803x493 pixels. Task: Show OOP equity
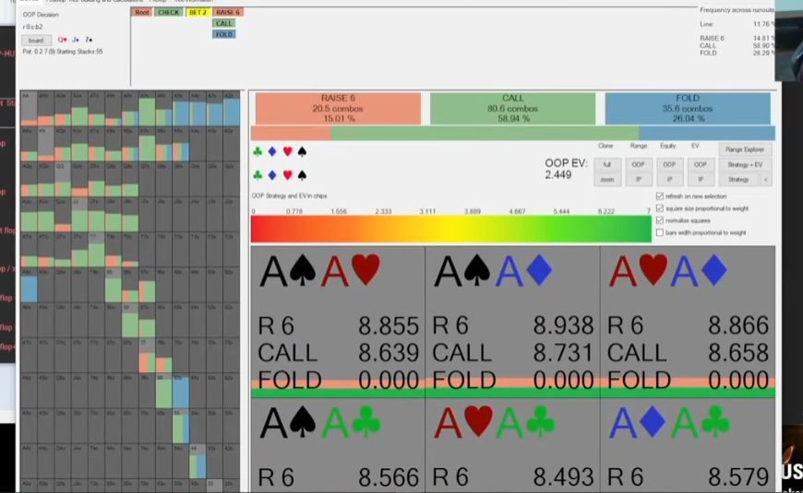[x=669, y=165]
